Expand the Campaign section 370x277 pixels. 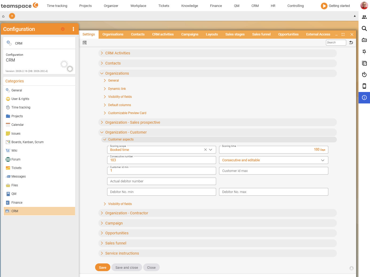(217, 223)
